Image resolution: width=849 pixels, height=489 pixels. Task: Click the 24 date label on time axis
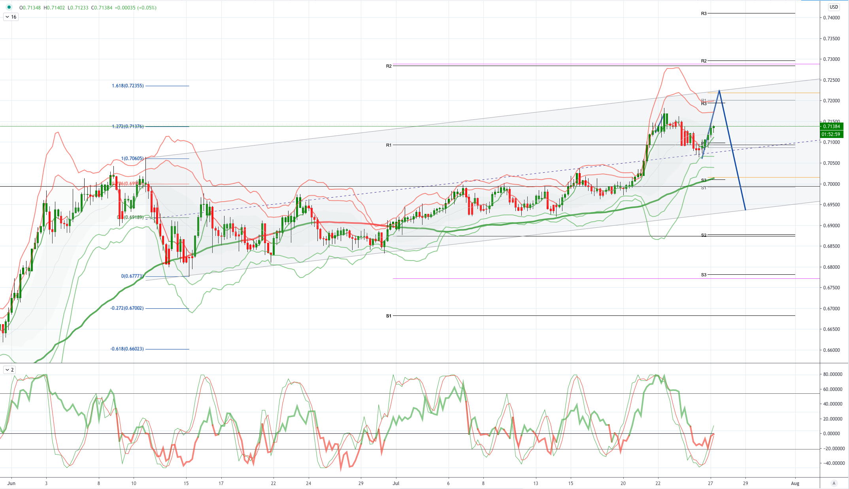click(309, 483)
